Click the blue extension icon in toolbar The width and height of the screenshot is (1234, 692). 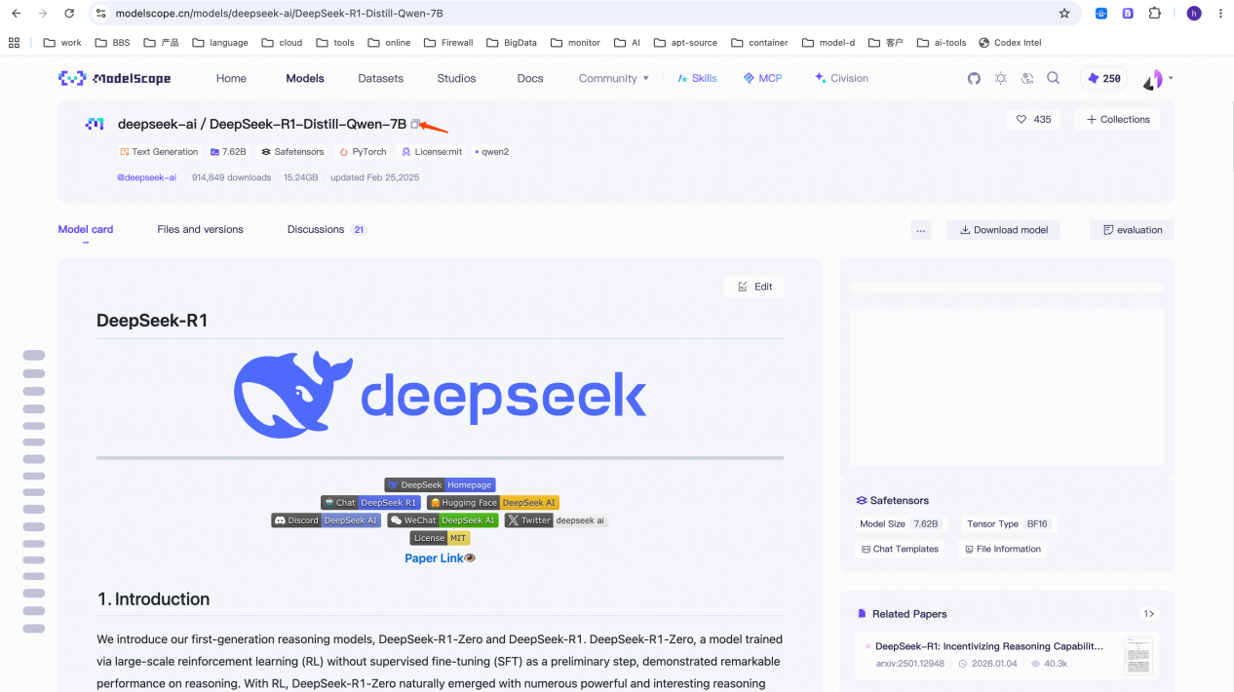(1101, 14)
